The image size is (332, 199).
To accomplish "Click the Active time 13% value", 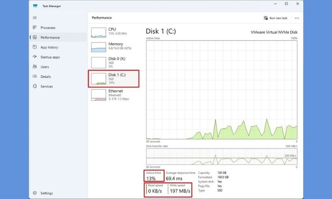I will 151,179.
